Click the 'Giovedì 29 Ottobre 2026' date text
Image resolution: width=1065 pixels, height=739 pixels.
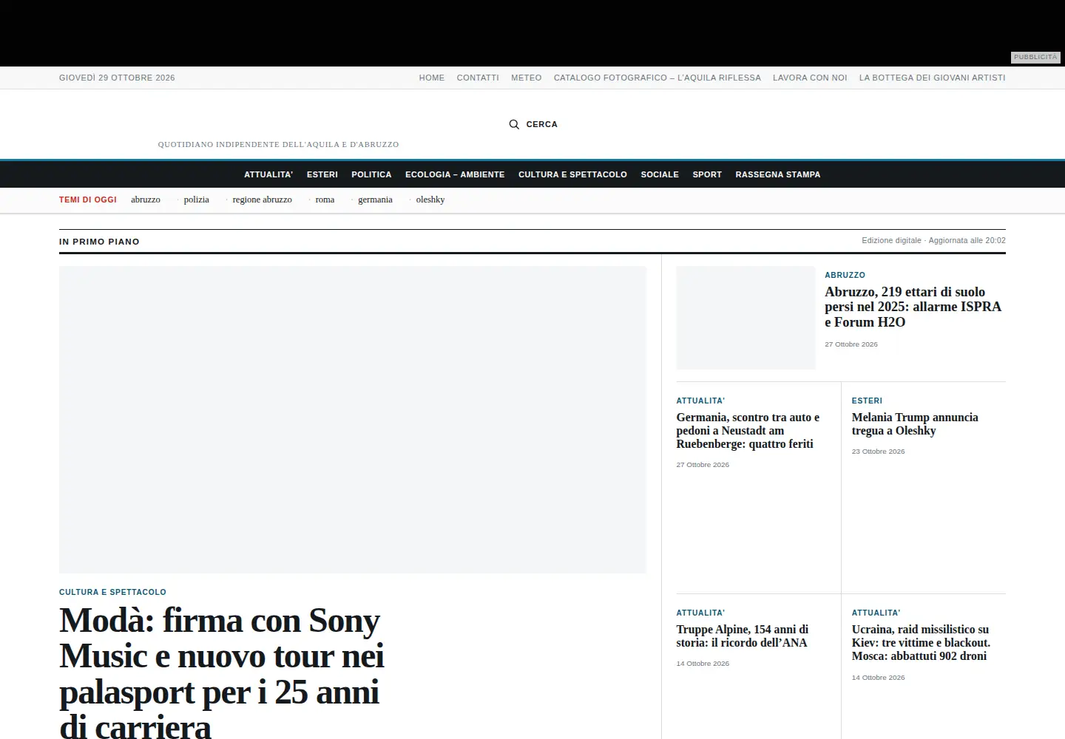click(x=117, y=78)
